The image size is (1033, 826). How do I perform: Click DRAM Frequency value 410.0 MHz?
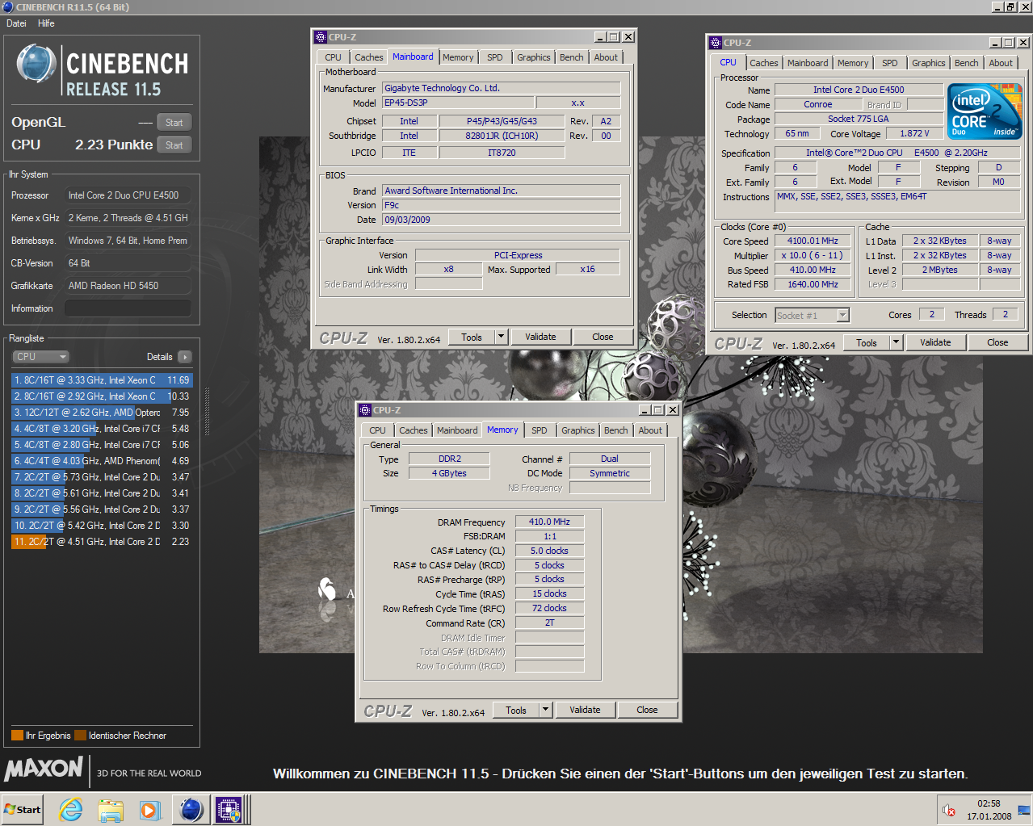[x=549, y=522]
